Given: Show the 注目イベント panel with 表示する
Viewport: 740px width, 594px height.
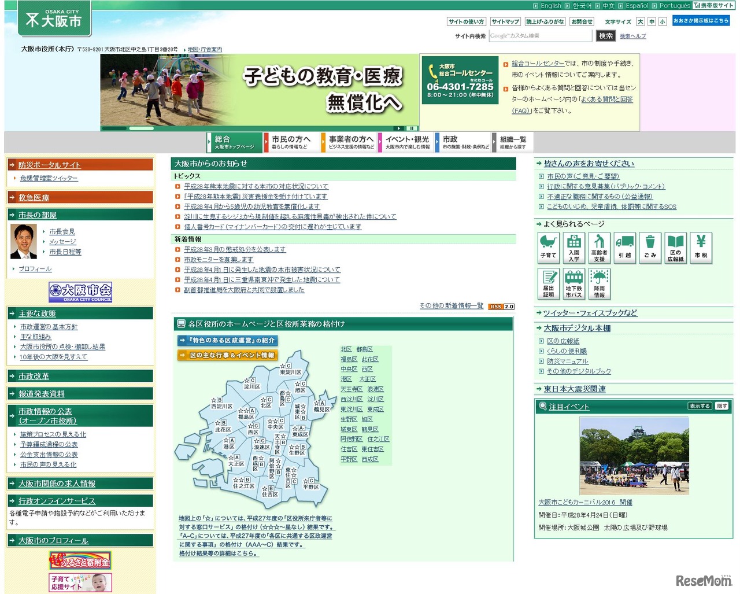Looking at the screenshot, I should [700, 407].
